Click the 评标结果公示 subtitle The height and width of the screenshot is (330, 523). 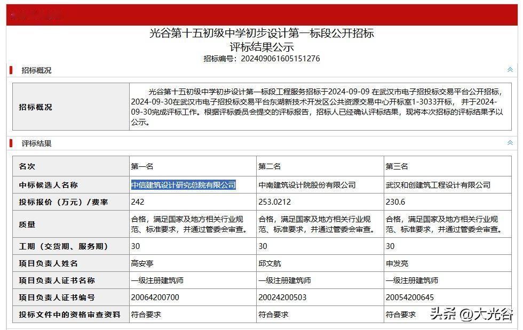point(262,47)
